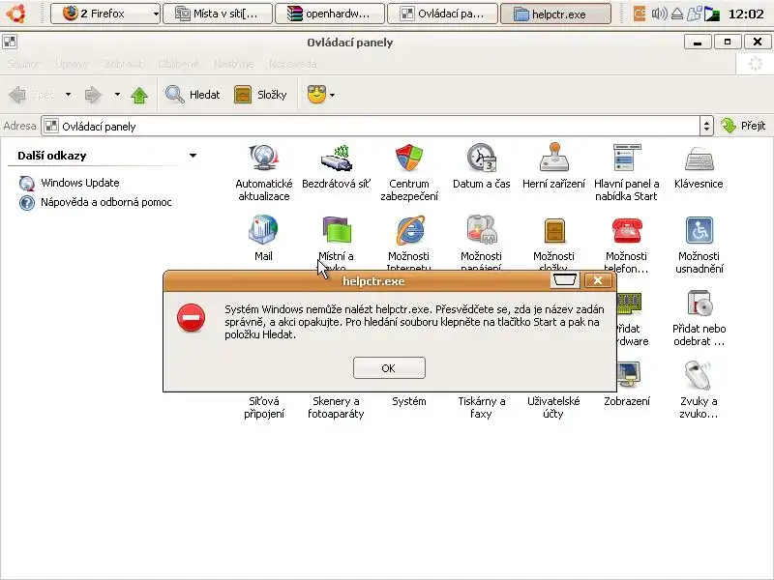Open Možnosti složky cabinet icon
774x580 pixels.
click(553, 242)
